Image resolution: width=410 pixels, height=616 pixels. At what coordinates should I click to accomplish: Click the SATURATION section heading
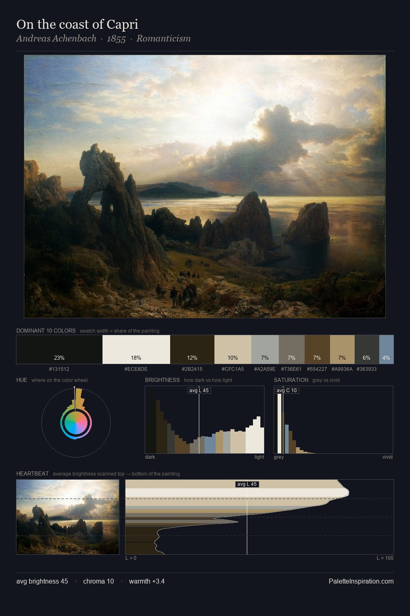[291, 380]
